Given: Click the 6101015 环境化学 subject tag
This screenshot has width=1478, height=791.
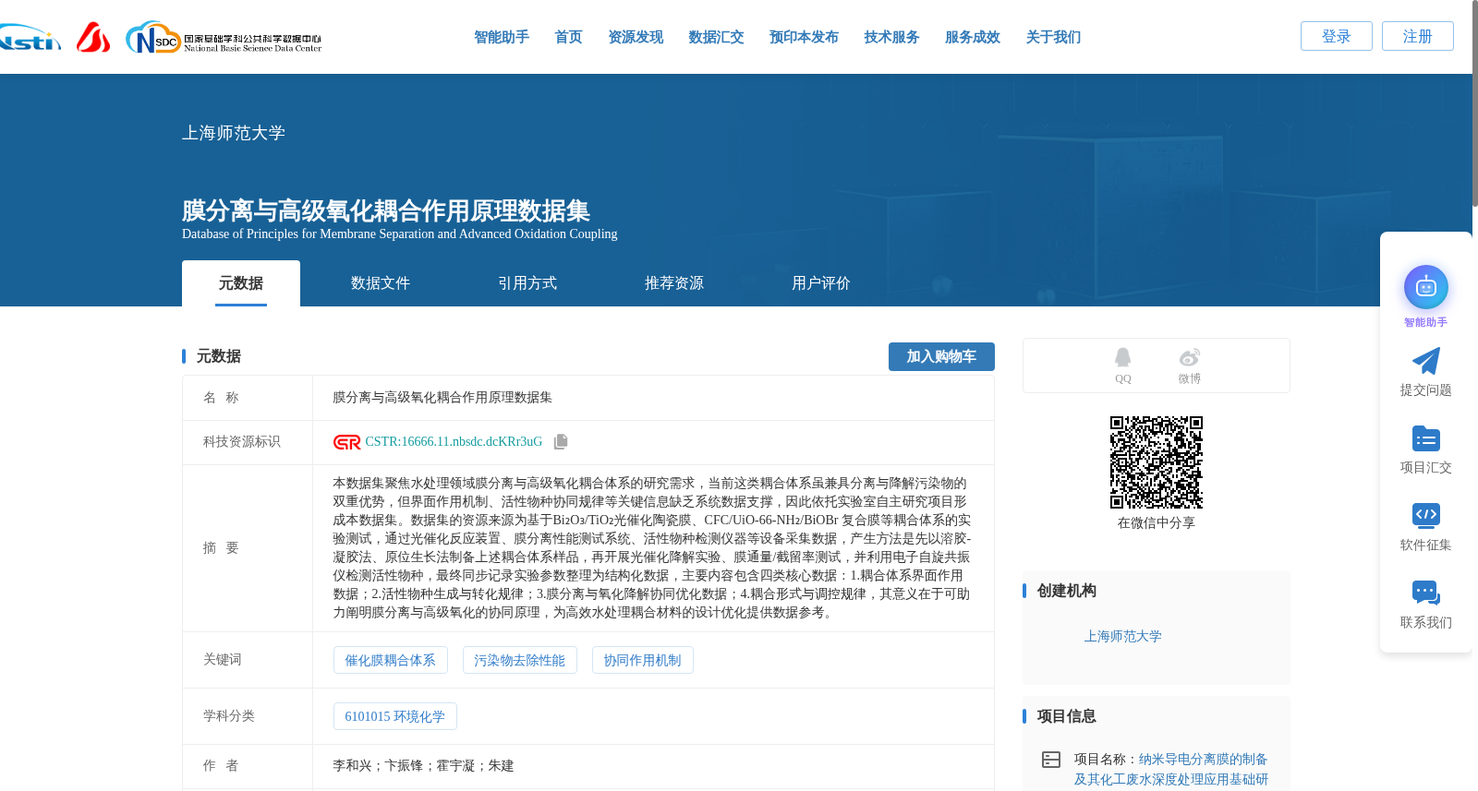Looking at the screenshot, I should tap(394, 716).
